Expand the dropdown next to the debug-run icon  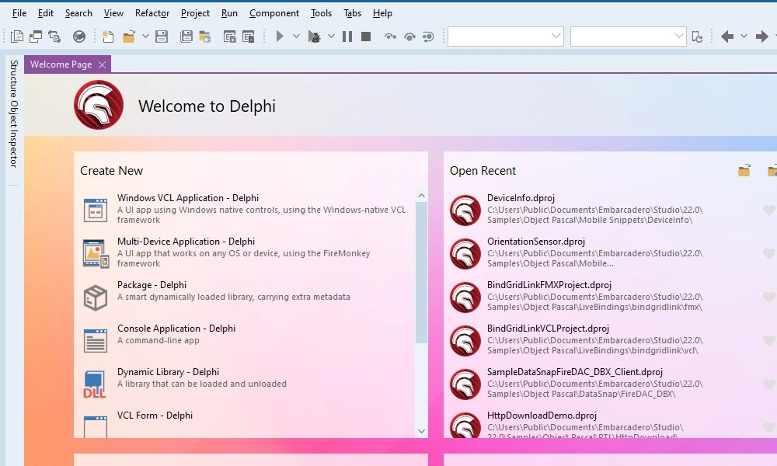[332, 37]
